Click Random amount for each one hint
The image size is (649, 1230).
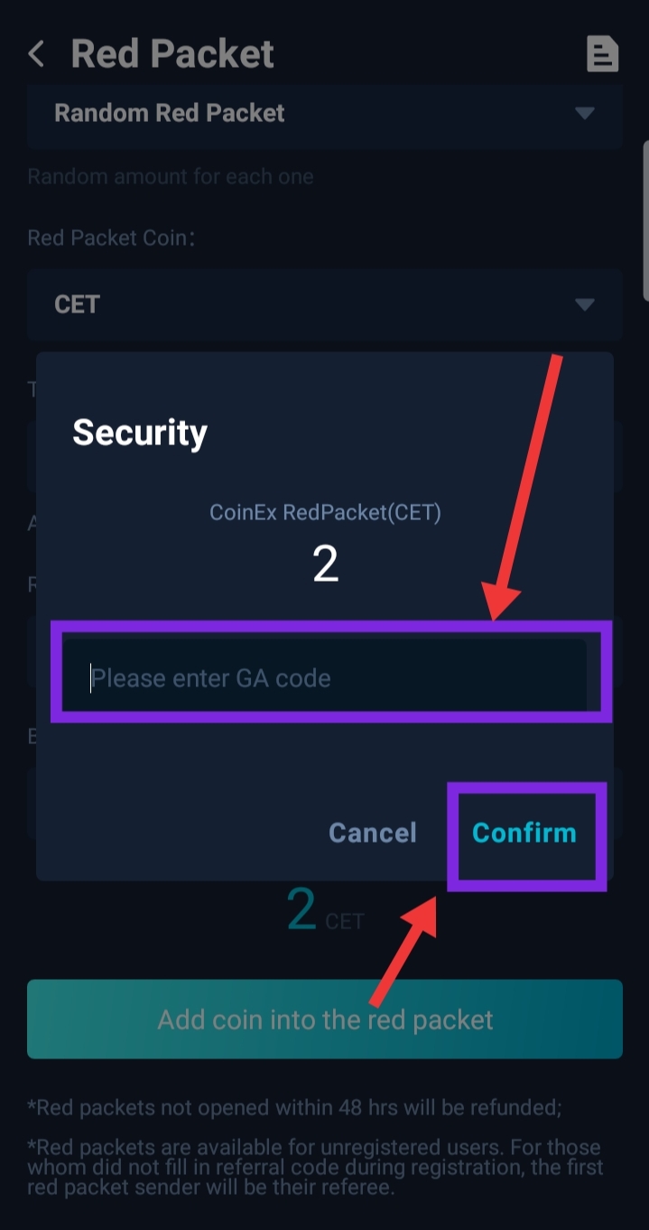[x=171, y=176]
